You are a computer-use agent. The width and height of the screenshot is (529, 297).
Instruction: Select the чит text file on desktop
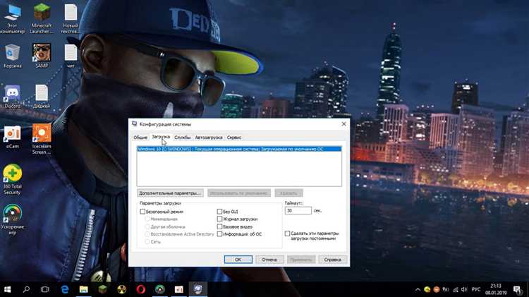[x=71, y=56]
